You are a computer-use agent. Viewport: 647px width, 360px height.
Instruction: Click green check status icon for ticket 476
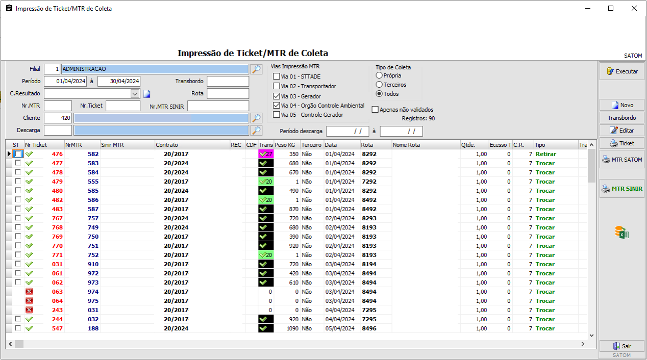click(29, 154)
